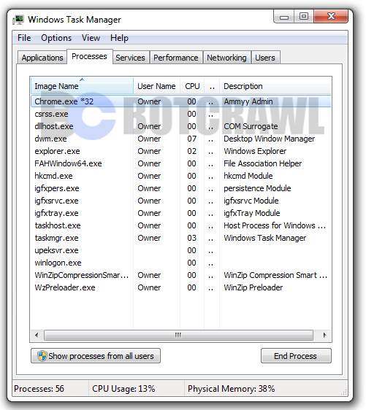366x410 pixels.
Task: Select the explorer.exe process
Action: pos(180,151)
